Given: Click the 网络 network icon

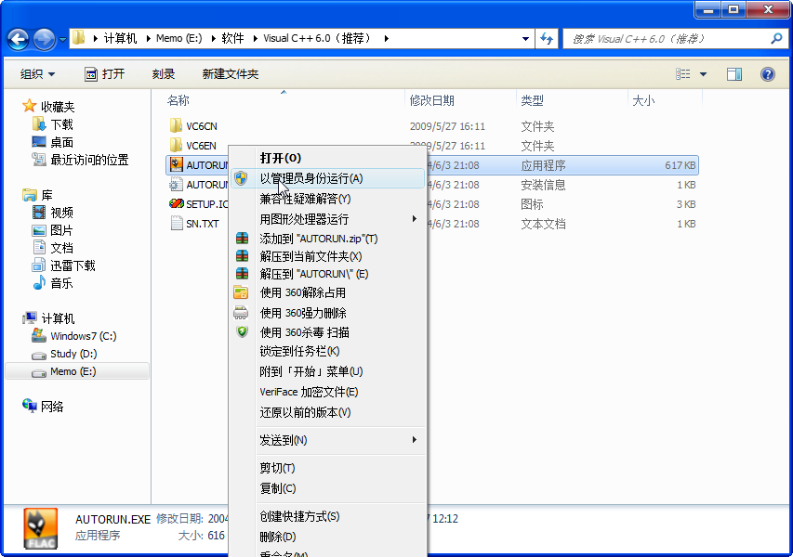Looking at the screenshot, I should [30, 406].
